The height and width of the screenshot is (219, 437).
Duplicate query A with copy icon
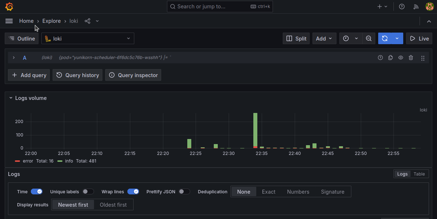[391, 58]
